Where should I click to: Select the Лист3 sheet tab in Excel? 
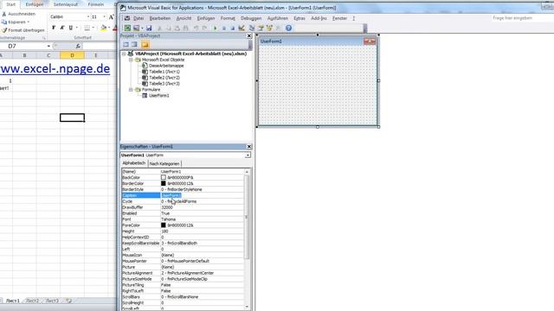pyautogui.click(x=52, y=301)
